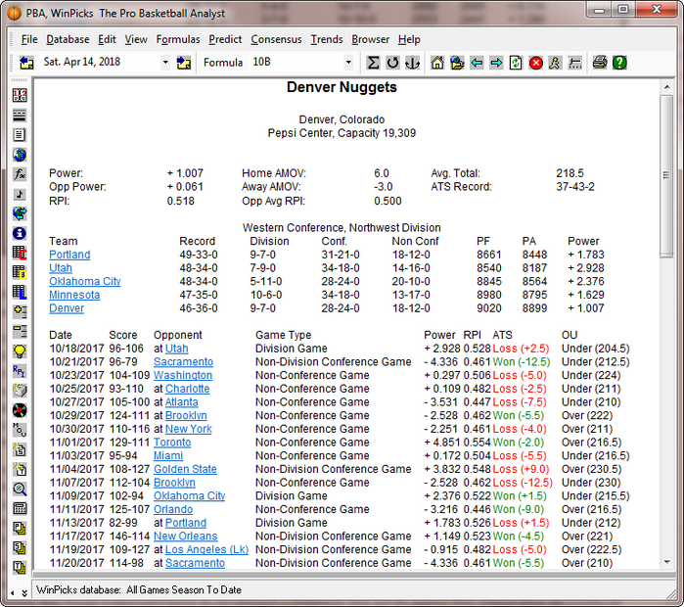Click the Sigma summation toolbar icon
This screenshot has width=684, height=607.
tap(373, 63)
